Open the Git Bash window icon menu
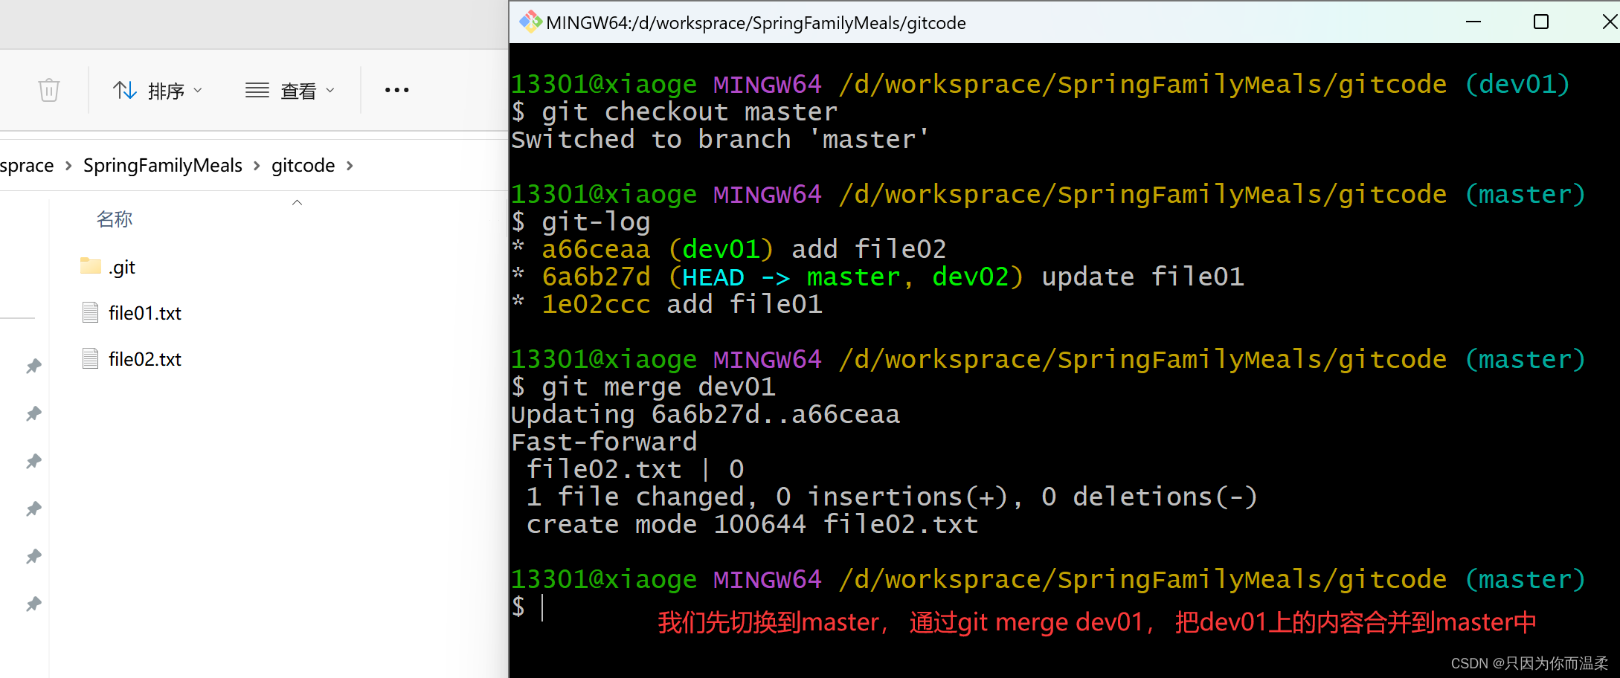 click(530, 22)
